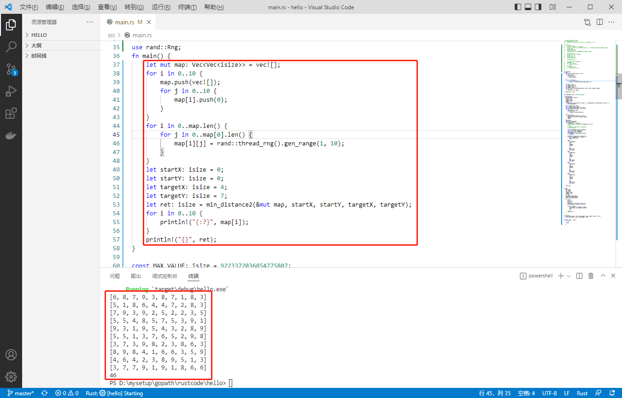Maximize the panel size chevron up
The height and width of the screenshot is (398, 622).
pyautogui.click(x=603, y=276)
